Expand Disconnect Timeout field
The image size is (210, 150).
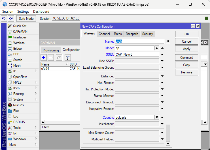(162, 102)
